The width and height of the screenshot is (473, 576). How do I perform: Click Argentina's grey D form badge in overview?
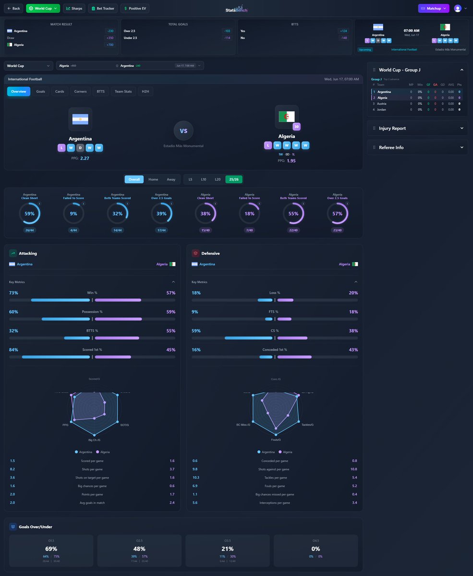80,148
